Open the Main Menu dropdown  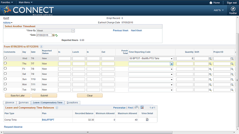[25, 3]
